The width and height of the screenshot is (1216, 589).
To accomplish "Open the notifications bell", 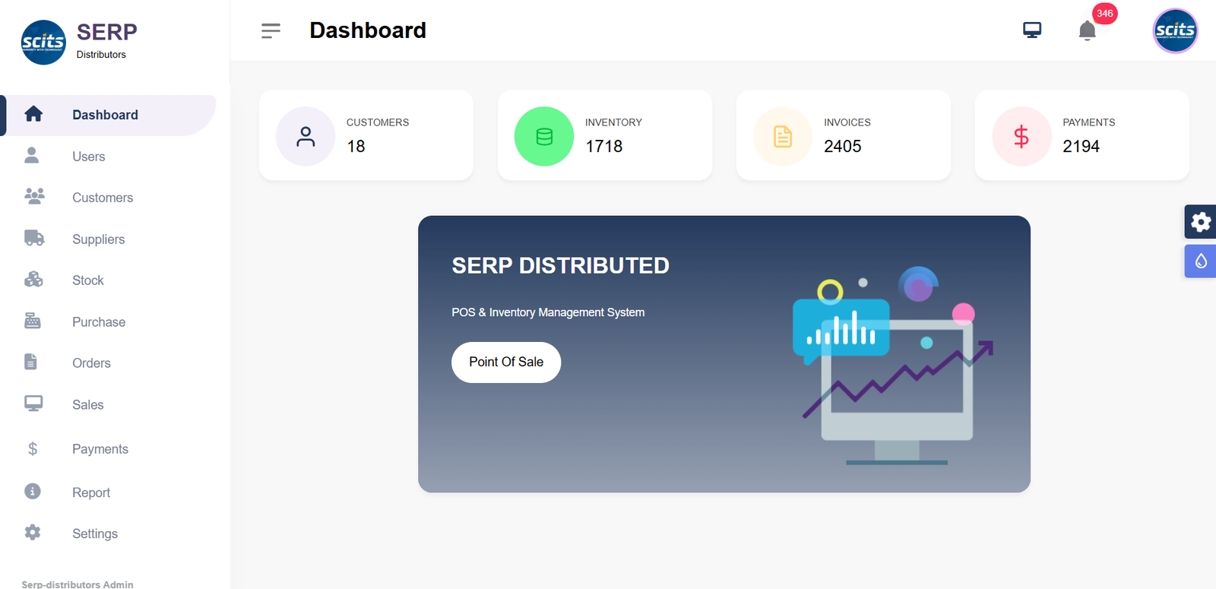I will point(1087,30).
